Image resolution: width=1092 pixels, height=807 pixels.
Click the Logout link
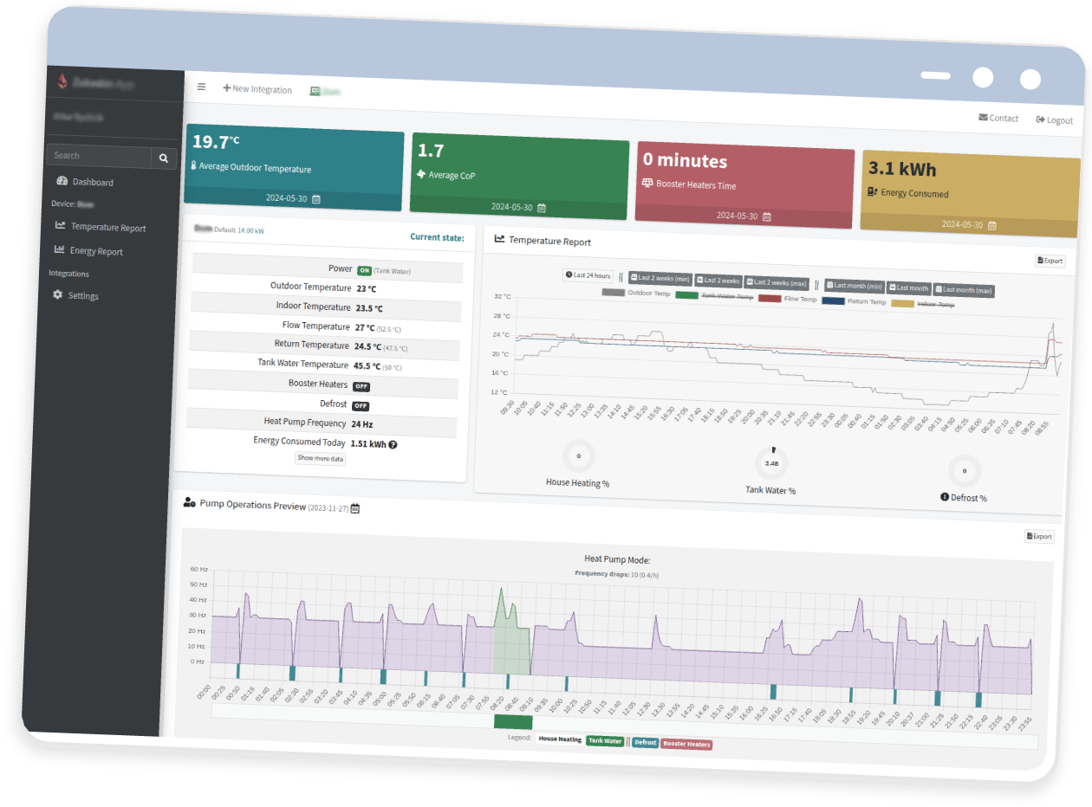(1054, 120)
